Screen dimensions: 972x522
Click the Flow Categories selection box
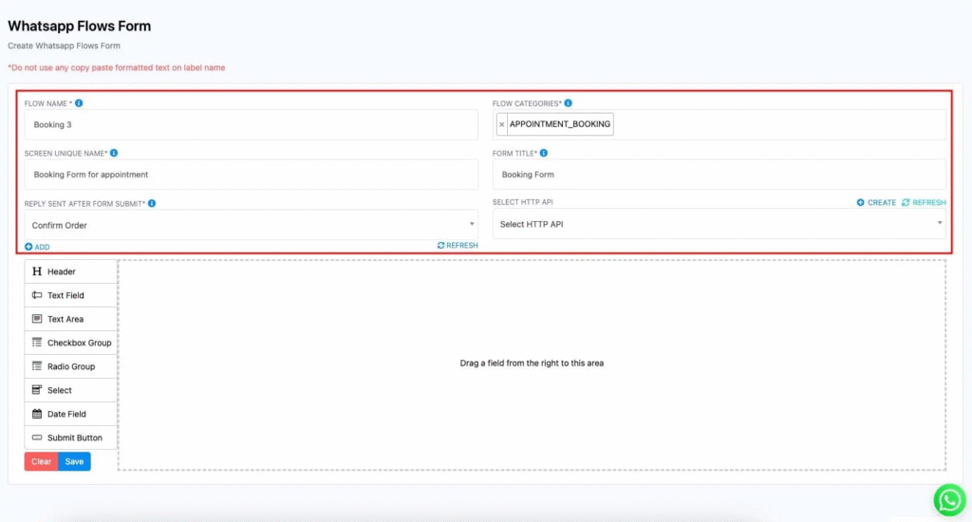720,124
